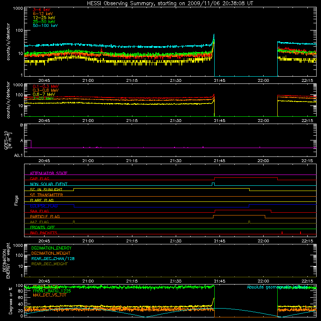Click the REAR_DEC_WEIGHT legend entry
Viewport: 321px width, 321px height.
click(x=49, y=264)
